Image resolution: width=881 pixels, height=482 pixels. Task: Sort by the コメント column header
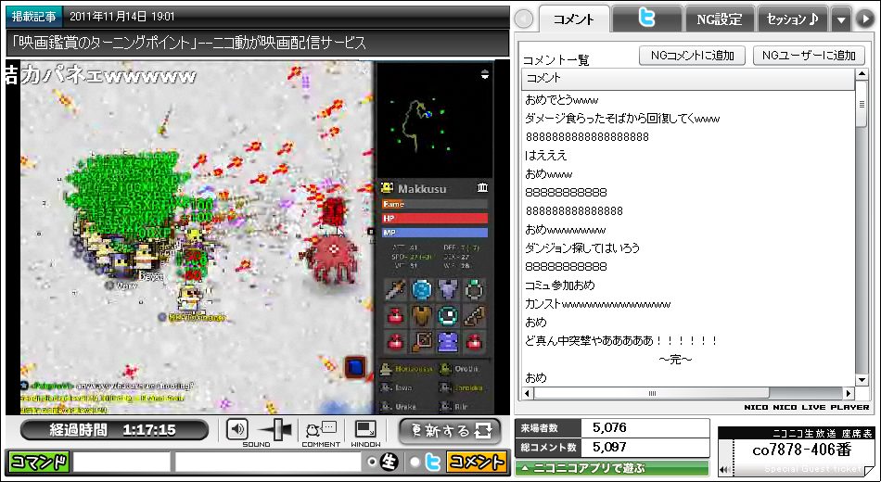click(x=688, y=79)
